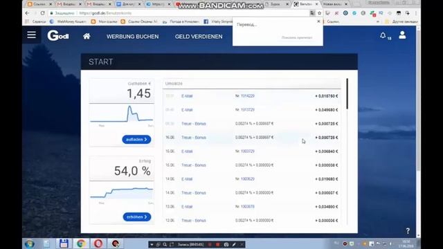Viewport: 443px width, 249px height.
Task: Open transaction Nr. 1003729
Action: (248, 151)
